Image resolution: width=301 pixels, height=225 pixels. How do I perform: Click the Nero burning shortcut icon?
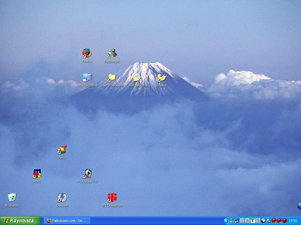pyautogui.click(x=62, y=150)
